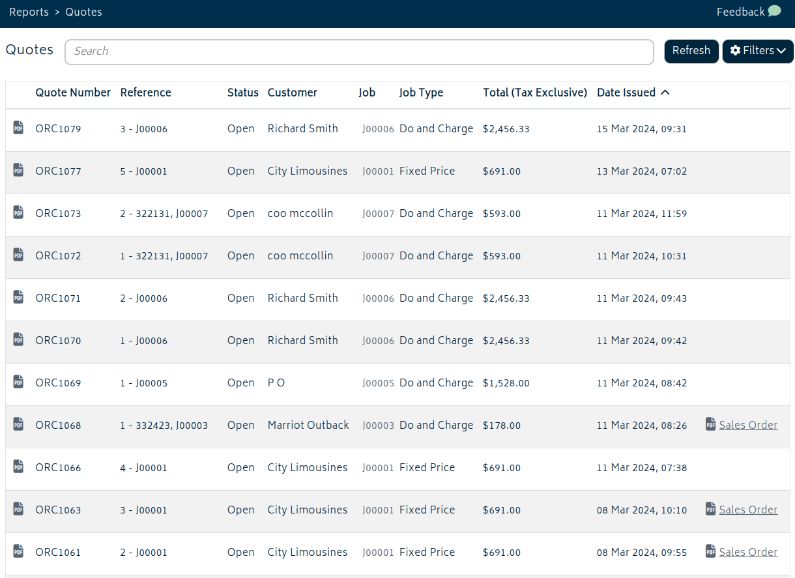Select quote number ORC1079
This screenshot has width=795, height=578.
click(58, 129)
